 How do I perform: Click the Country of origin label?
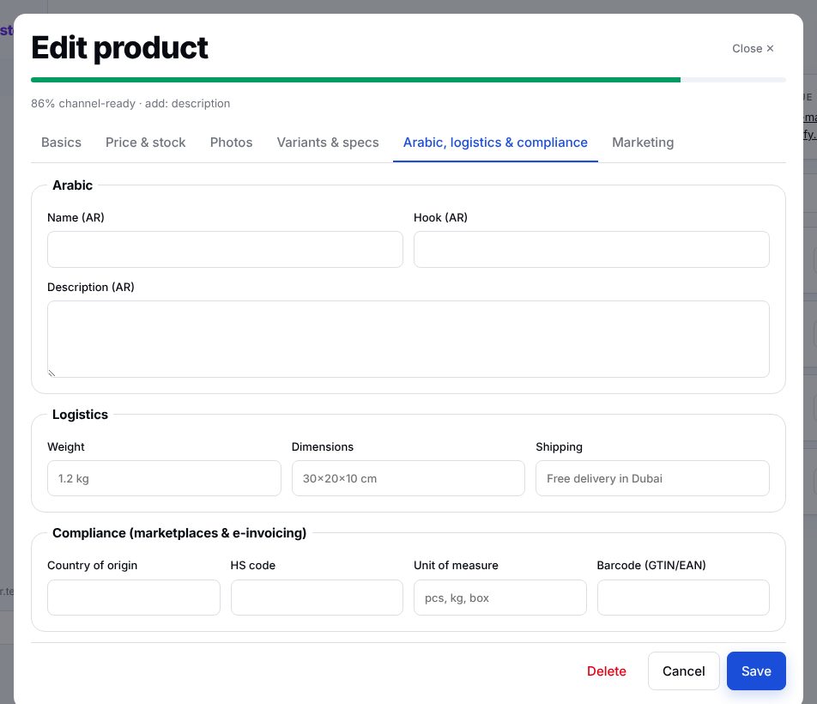coord(92,566)
